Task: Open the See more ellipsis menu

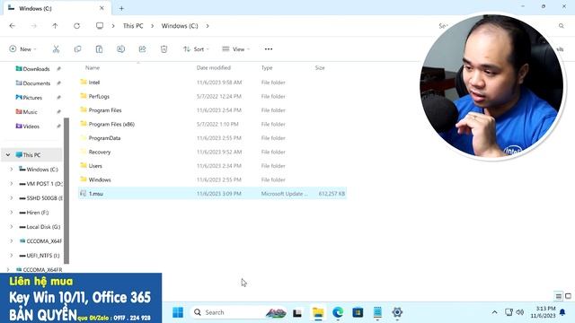Action: [x=269, y=49]
